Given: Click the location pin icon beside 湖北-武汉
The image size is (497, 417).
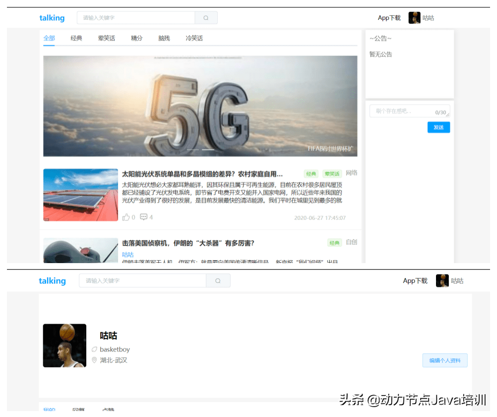Looking at the screenshot, I should (x=94, y=360).
